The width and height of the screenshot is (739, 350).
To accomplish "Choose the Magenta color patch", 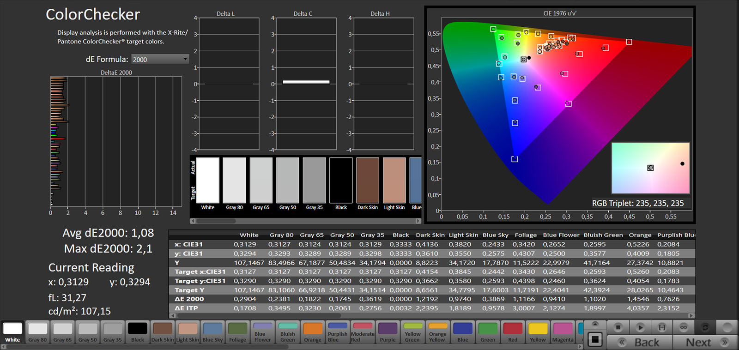I will pos(563,332).
